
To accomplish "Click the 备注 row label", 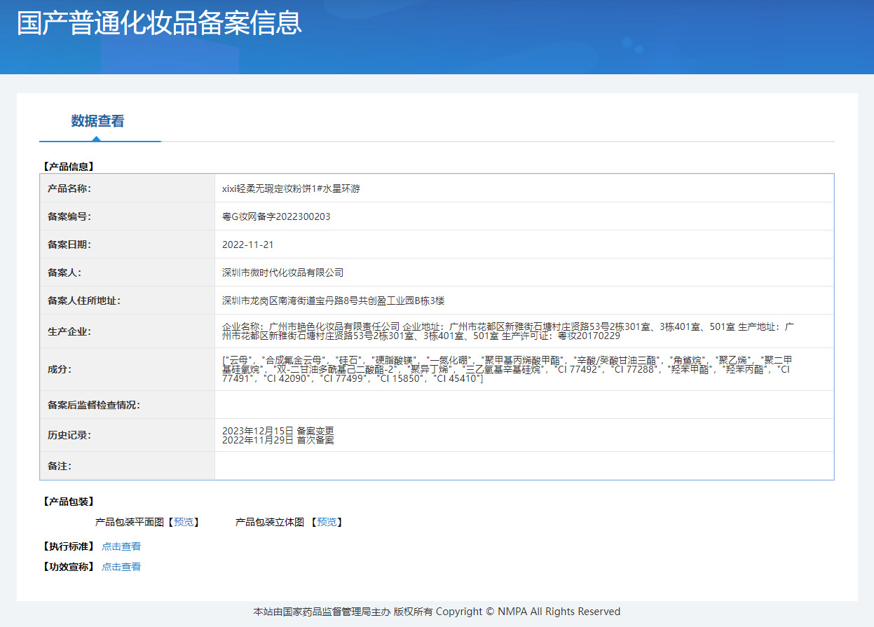I will pyautogui.click(x=60, y=466).
